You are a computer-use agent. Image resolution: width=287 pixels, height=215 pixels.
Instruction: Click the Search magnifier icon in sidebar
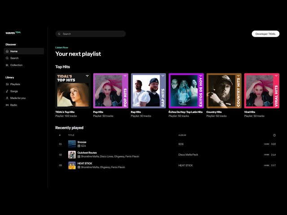point(7,58)
